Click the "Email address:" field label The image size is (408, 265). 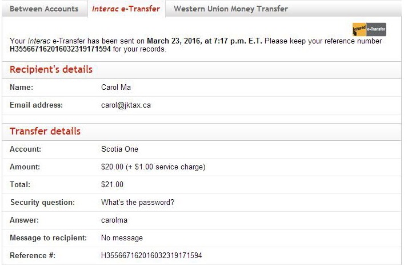(x=36, y=105)
